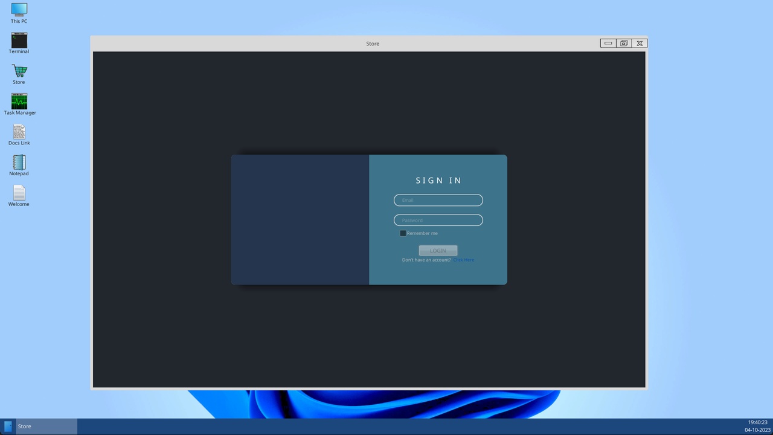The image size is (773, 435).
Task: Close the Store application window
Action: click(639, 43)
